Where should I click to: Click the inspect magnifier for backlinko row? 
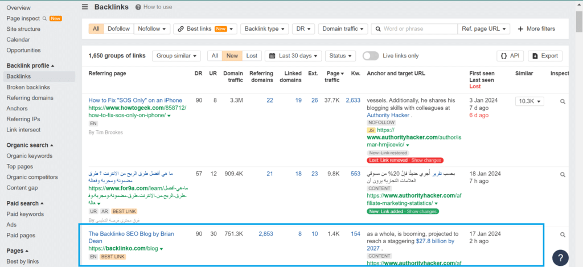[563, 235]
